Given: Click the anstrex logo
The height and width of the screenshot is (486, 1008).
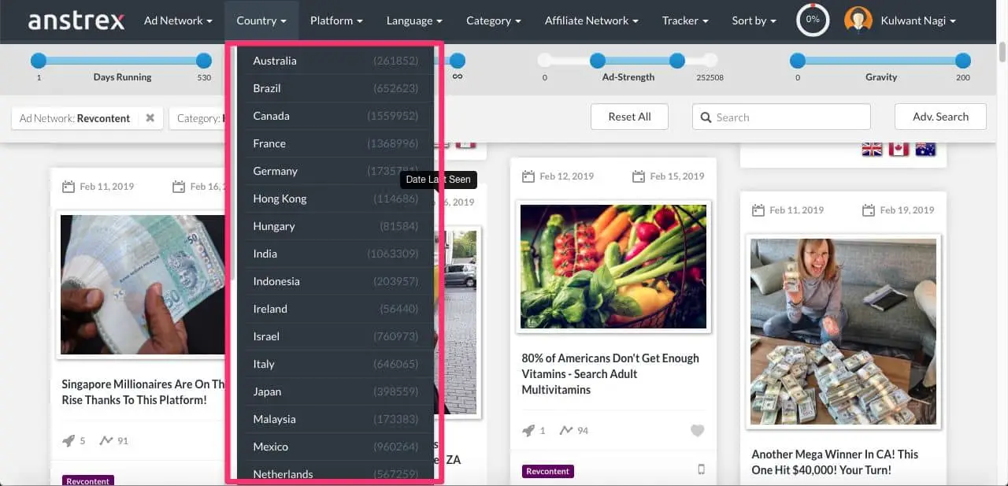Looking at the screenshot, I should point(76,20).
